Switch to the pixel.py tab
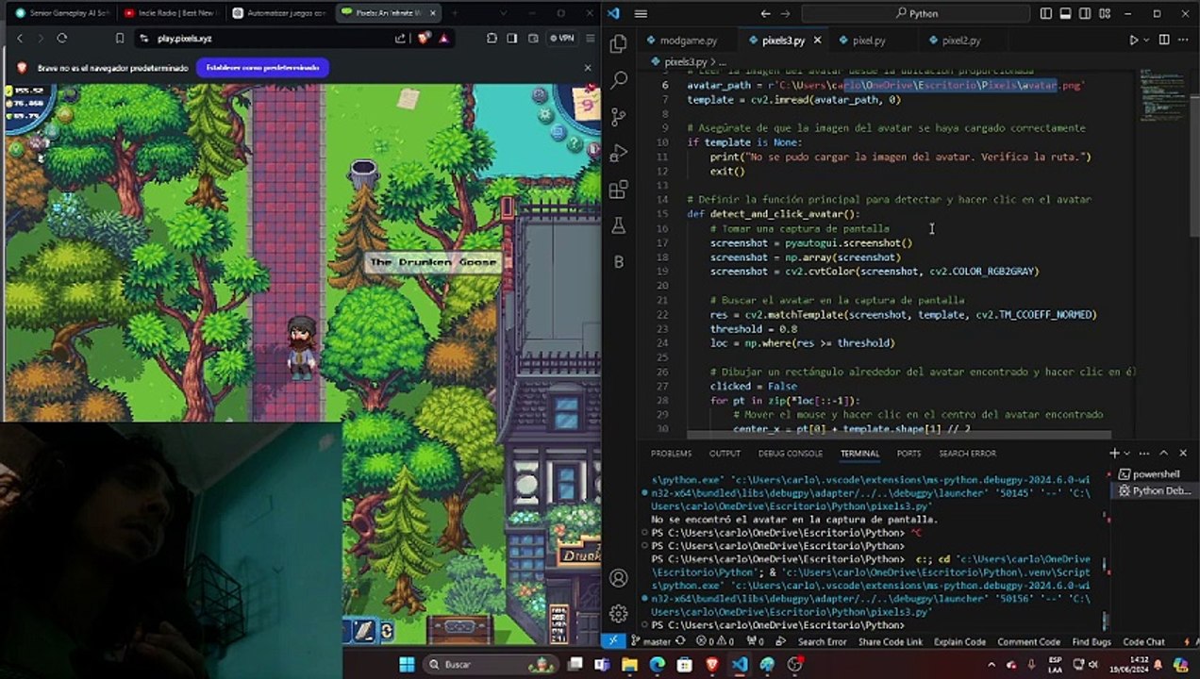 868,41
